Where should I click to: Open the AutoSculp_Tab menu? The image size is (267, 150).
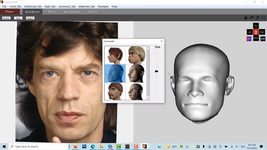(x=33, y=7)
